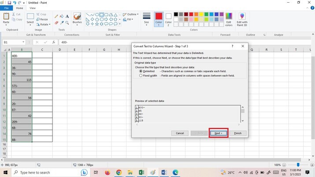315x177 pixels.
Task: Select the Eraser tool
Action: (x=56, y=23)
